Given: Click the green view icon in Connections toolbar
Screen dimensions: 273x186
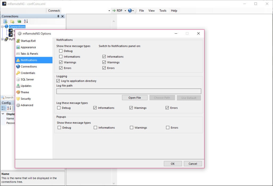Looking at the screenshot, I should click(x=19, y=21).
